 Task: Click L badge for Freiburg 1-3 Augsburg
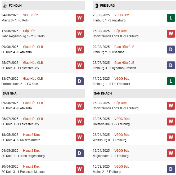pos(171,18)
